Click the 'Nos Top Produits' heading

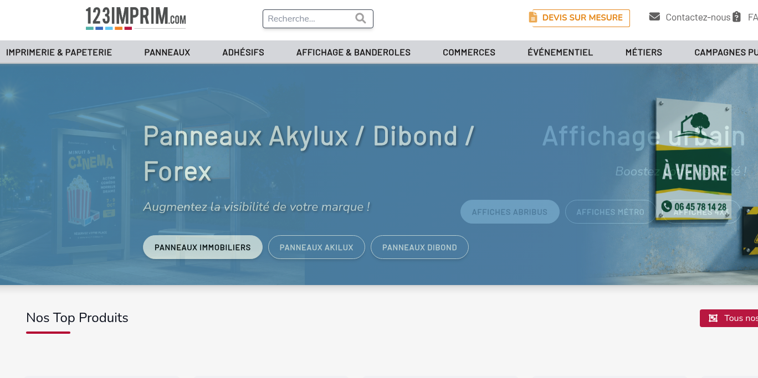[x=77, y=318]
